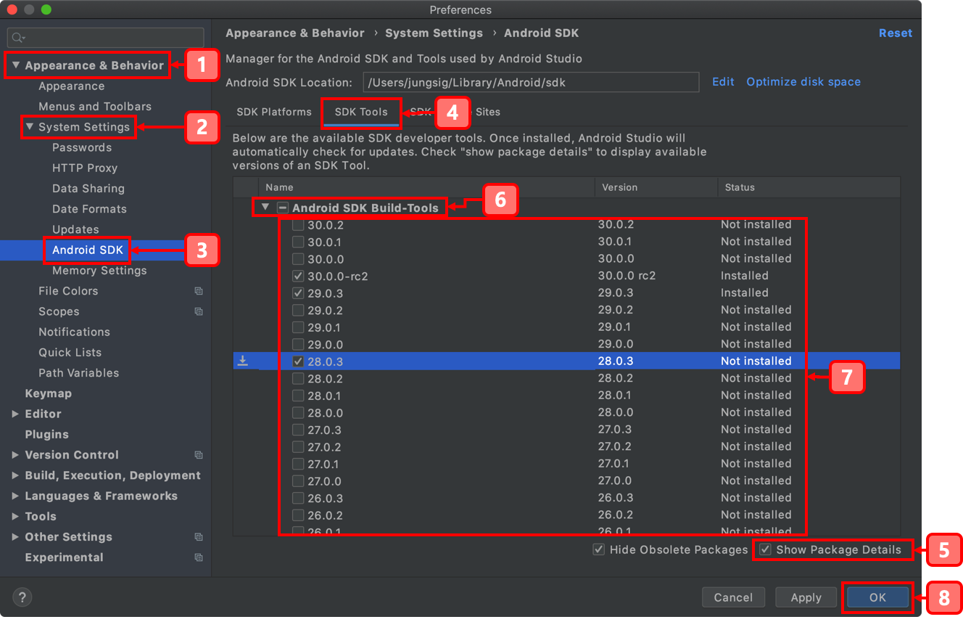The image size is (963, 622).
Task: Click the project-level icon next to Other Settings
Action: [199, 537]
